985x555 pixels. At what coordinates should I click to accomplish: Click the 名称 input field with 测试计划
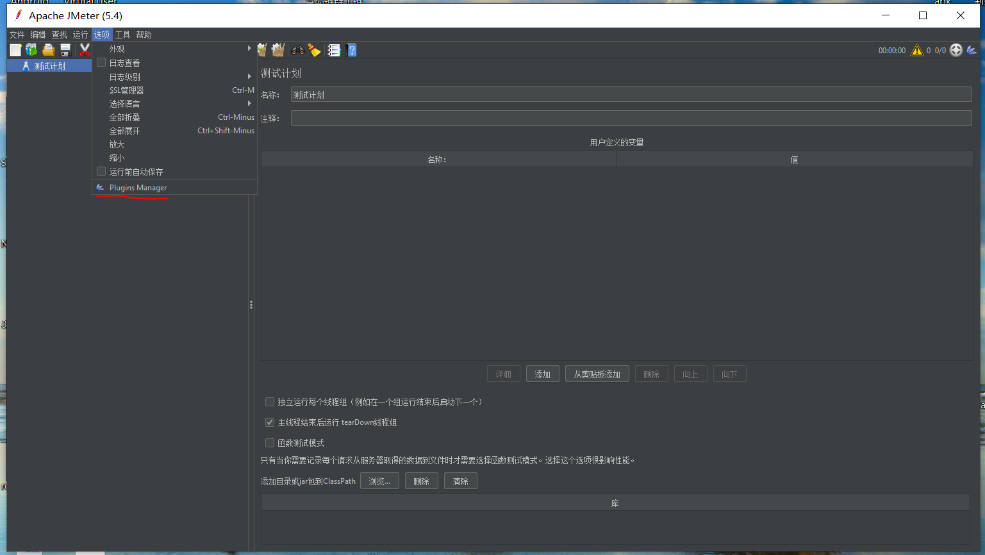pyautogui.click(x=631, y=94)
